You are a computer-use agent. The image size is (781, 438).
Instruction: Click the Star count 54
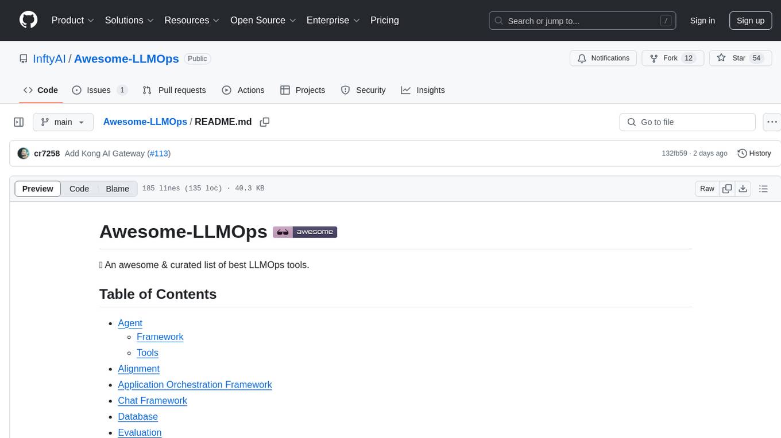pyautogui.click(x=756, y=58)
